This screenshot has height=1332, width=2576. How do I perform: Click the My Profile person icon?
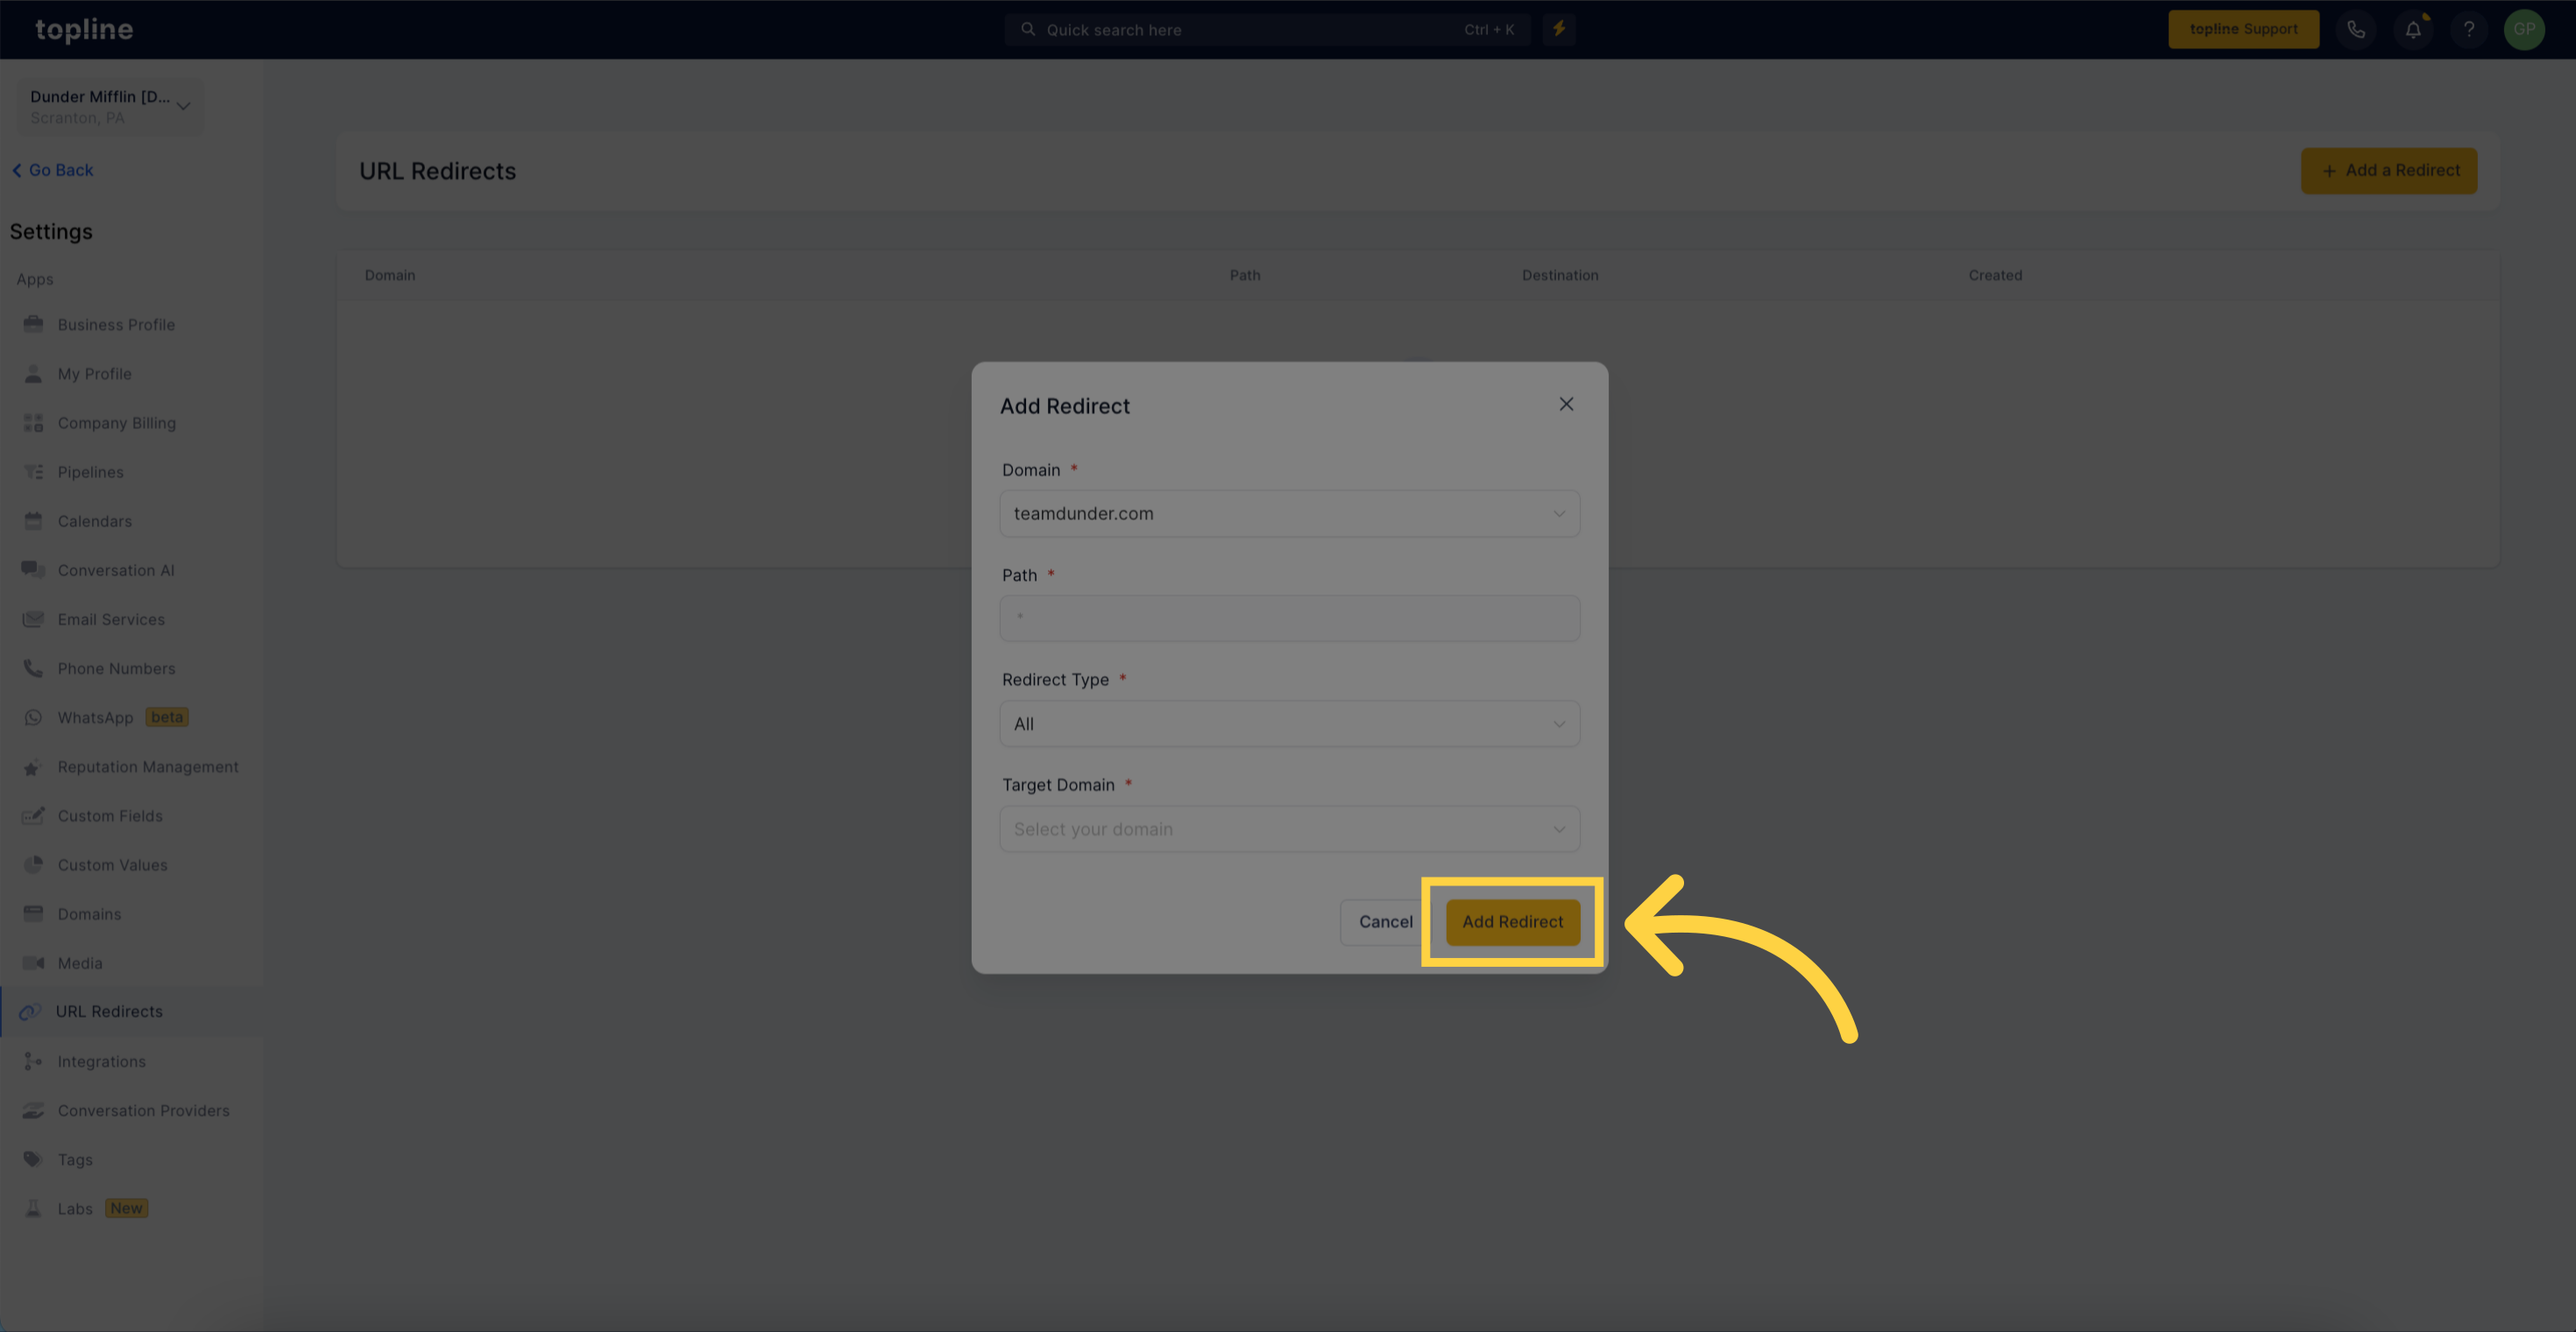[x=33, y=373]
